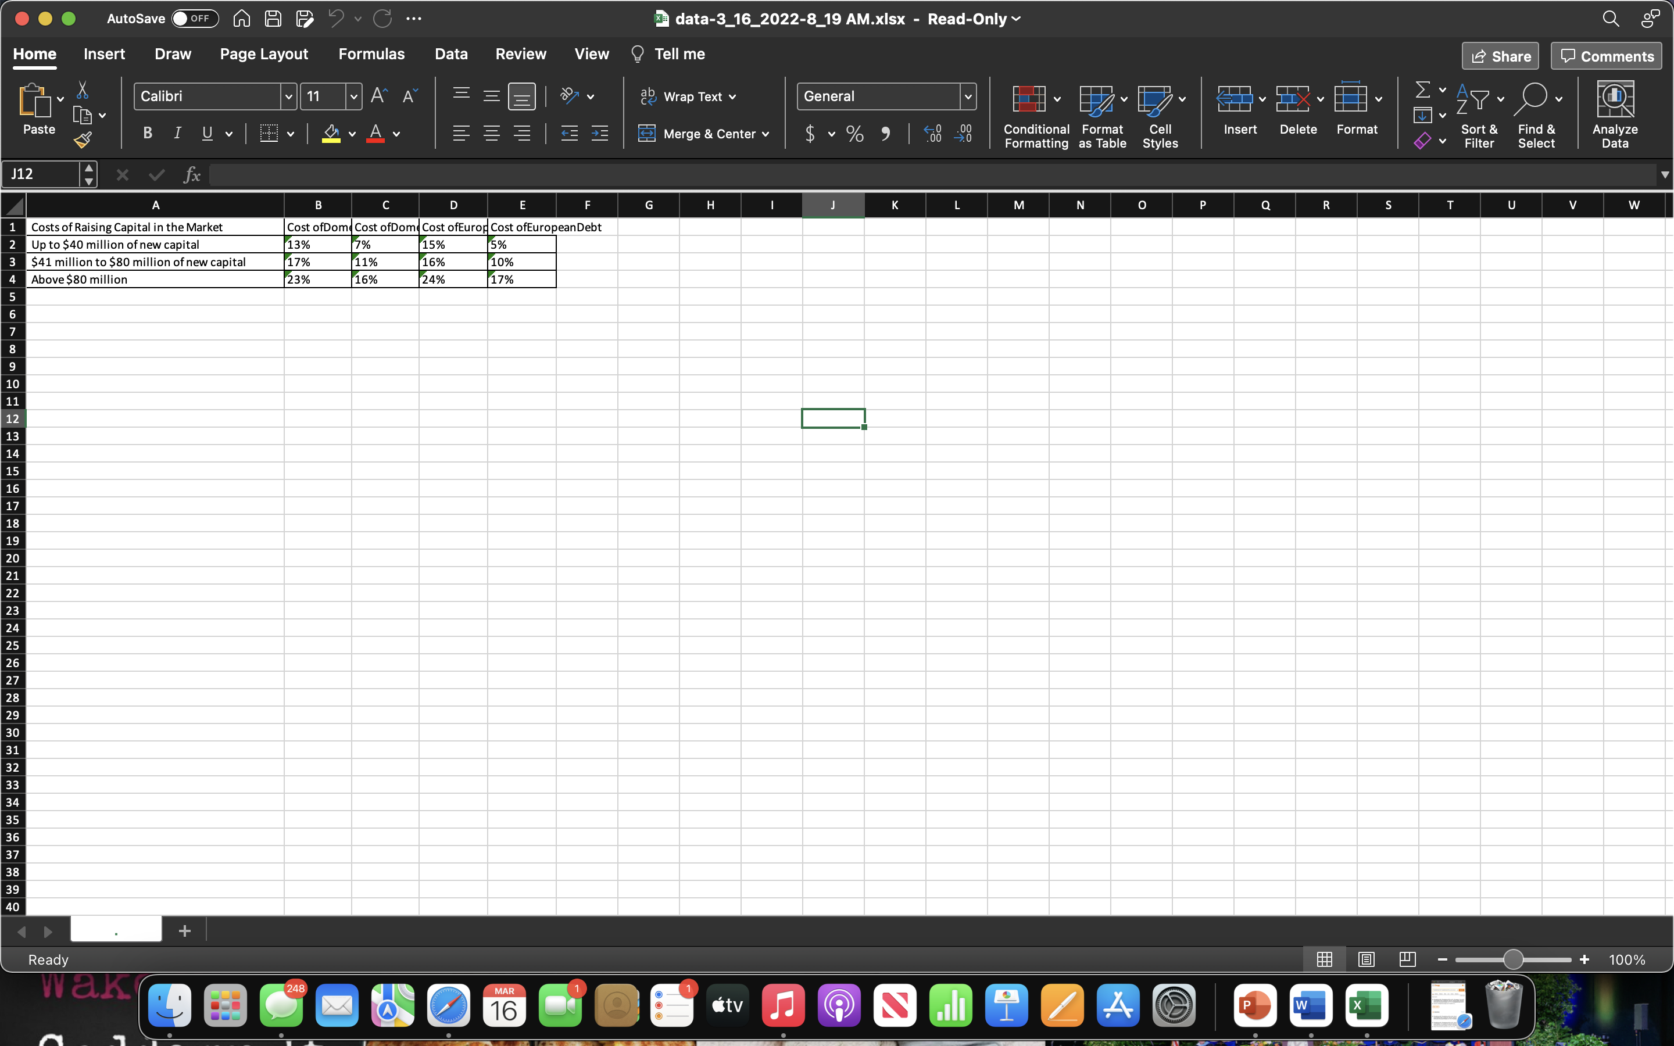Image resolution: width=1674 pixels, height=1046 pixels.
Task: Click the Share button
Action: 1500,55
